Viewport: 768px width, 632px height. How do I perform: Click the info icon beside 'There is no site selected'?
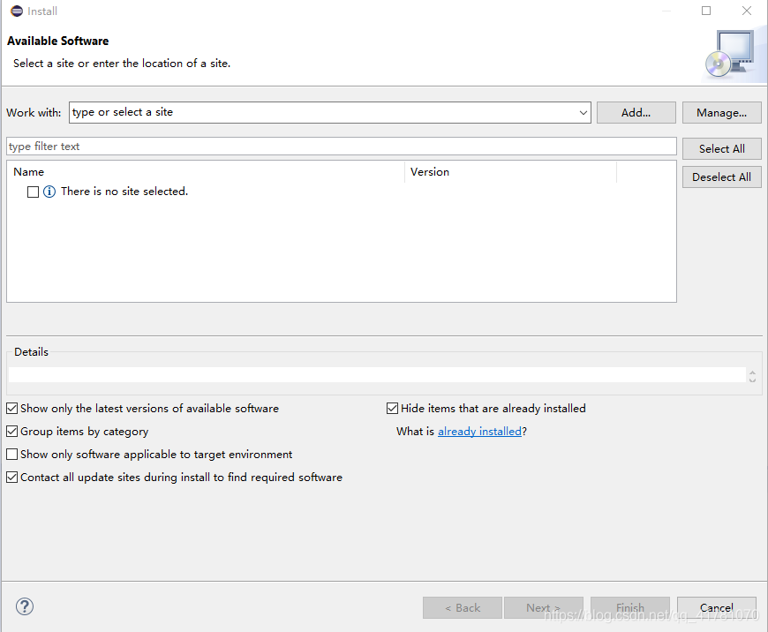[x=49, y=192]
